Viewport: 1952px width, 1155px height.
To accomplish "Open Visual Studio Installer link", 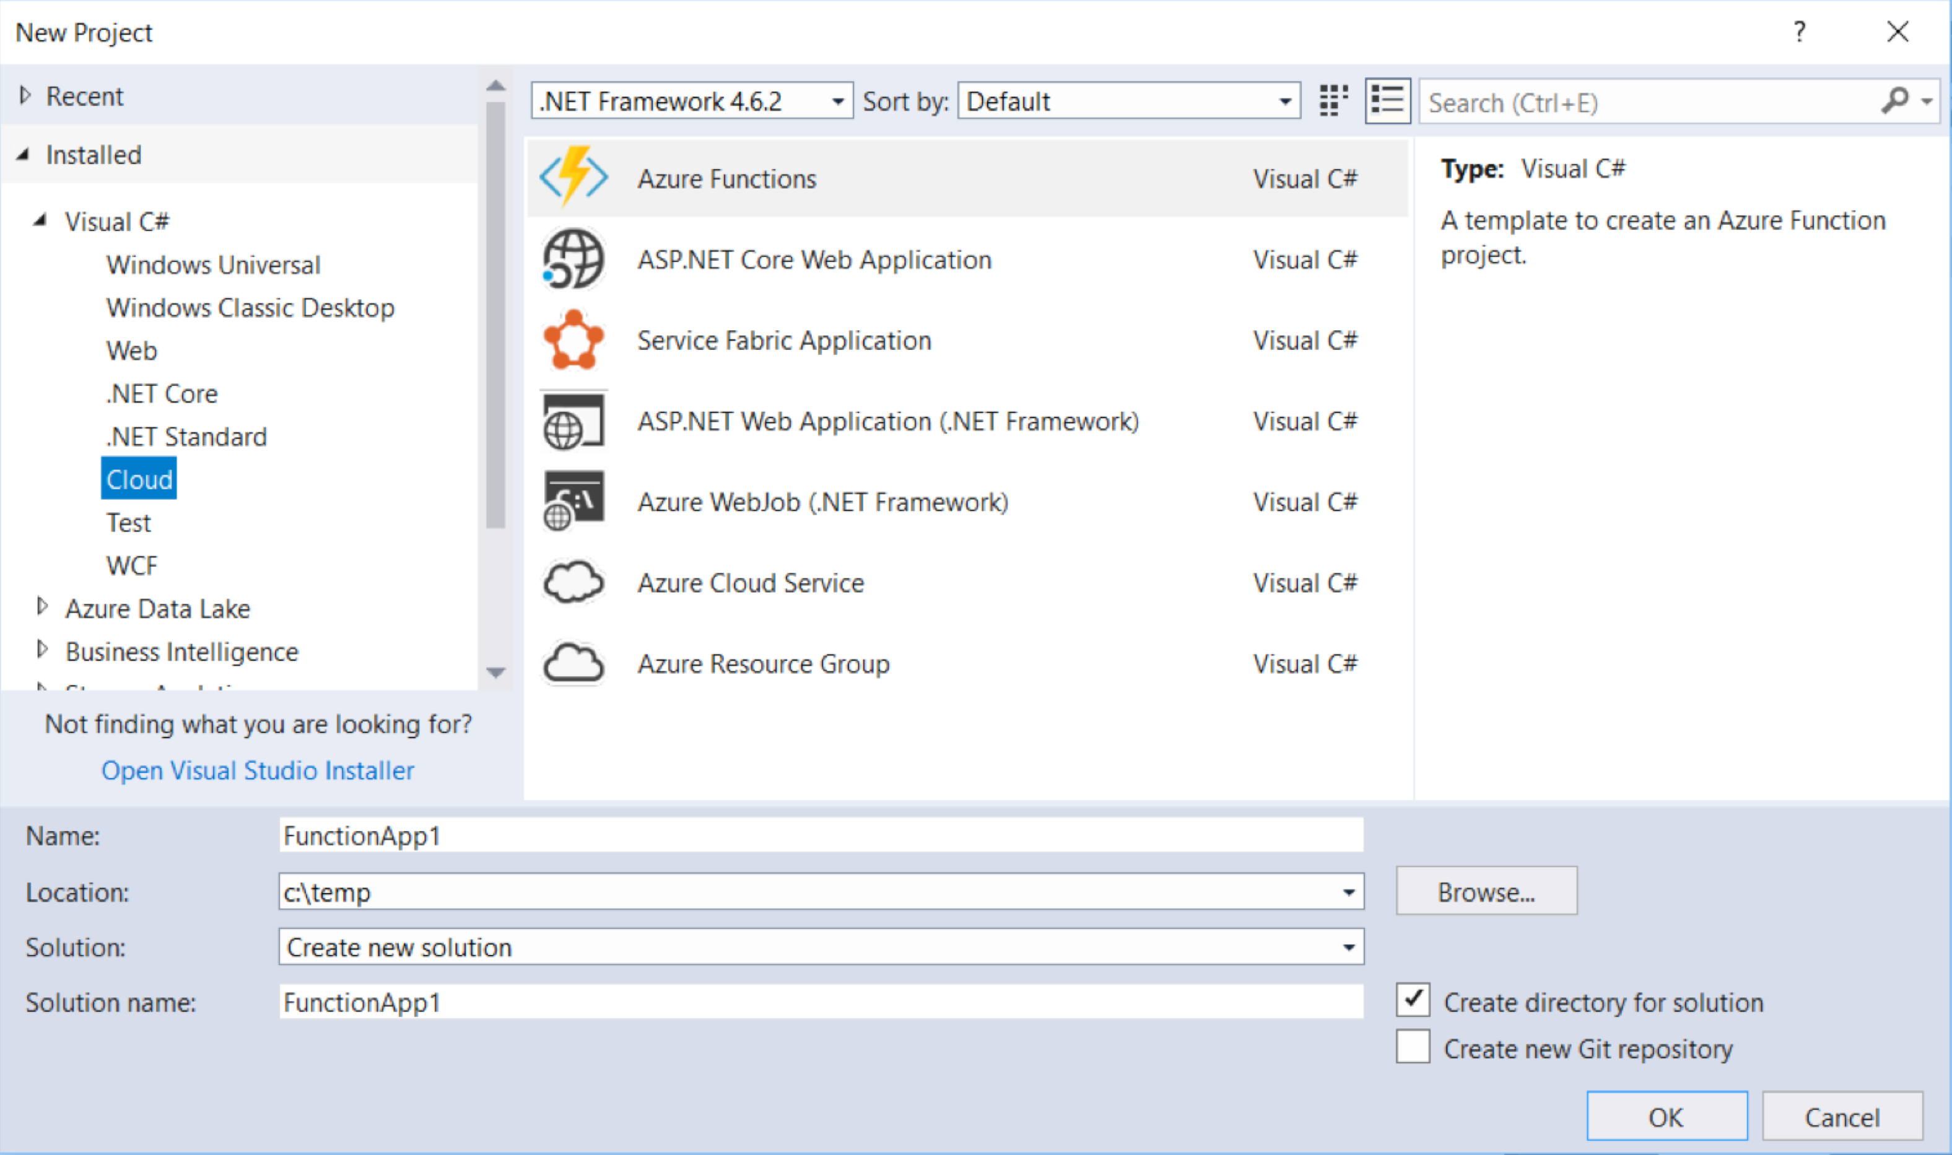I will [x=258, y=770].
